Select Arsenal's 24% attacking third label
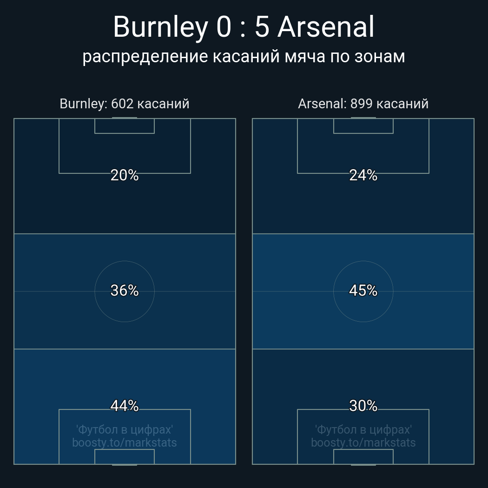 (363, 175)
